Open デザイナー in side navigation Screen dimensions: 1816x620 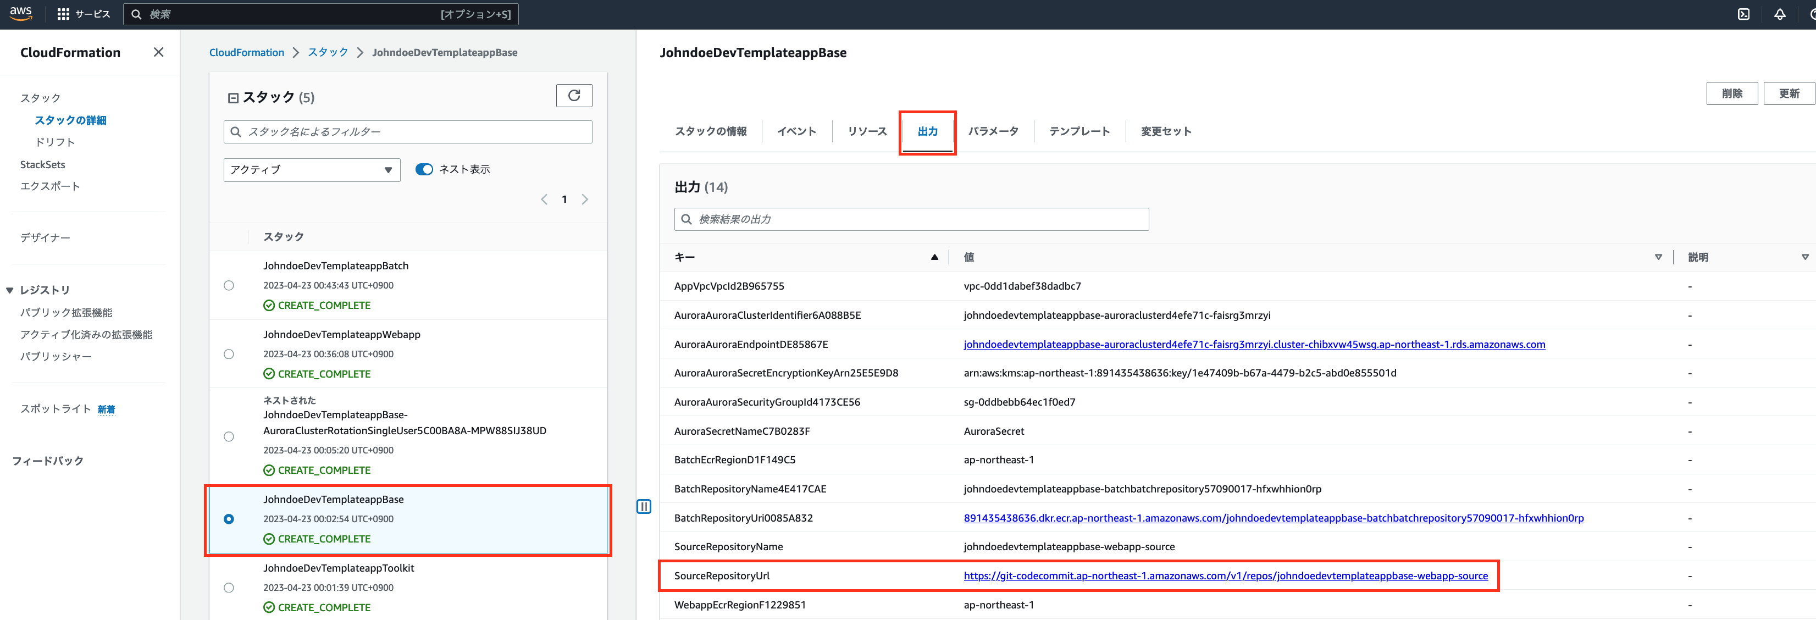(45, 237)
